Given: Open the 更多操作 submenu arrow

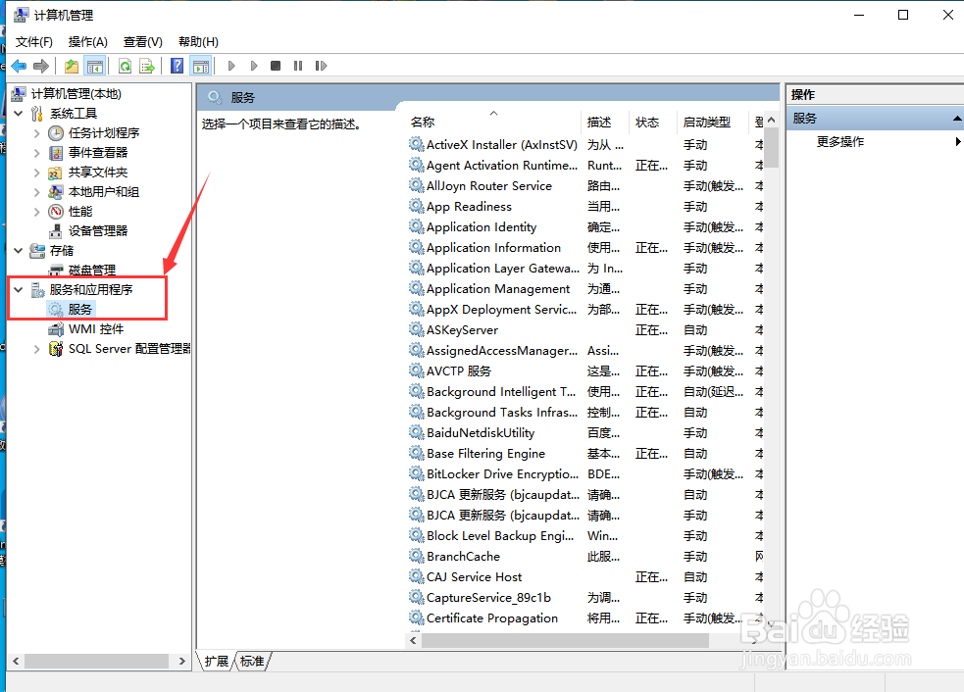Looking at the screenshot, I should 958,142.
